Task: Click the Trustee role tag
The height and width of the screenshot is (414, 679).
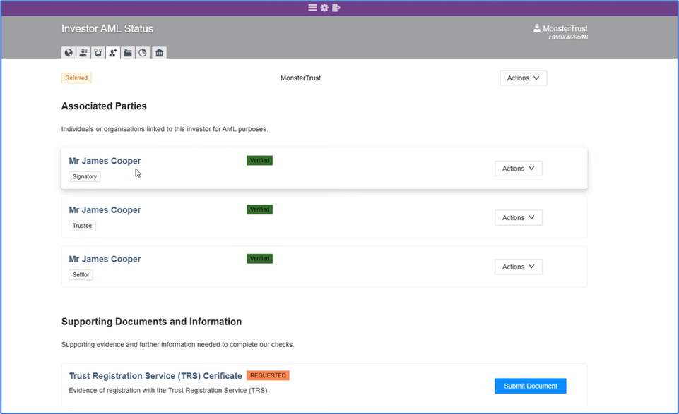Action: click(x=82, y=226)
